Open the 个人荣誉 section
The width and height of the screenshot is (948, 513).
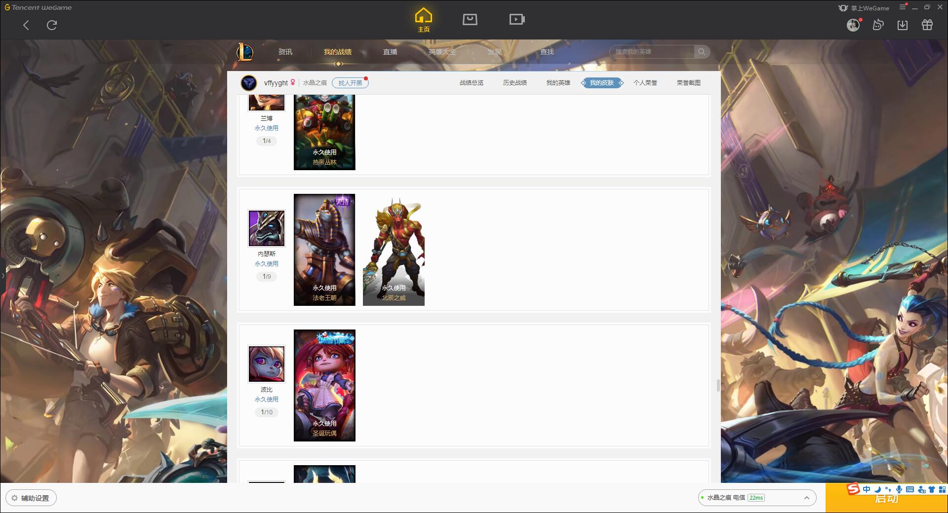pyautogui.click(x=645, y=83)
